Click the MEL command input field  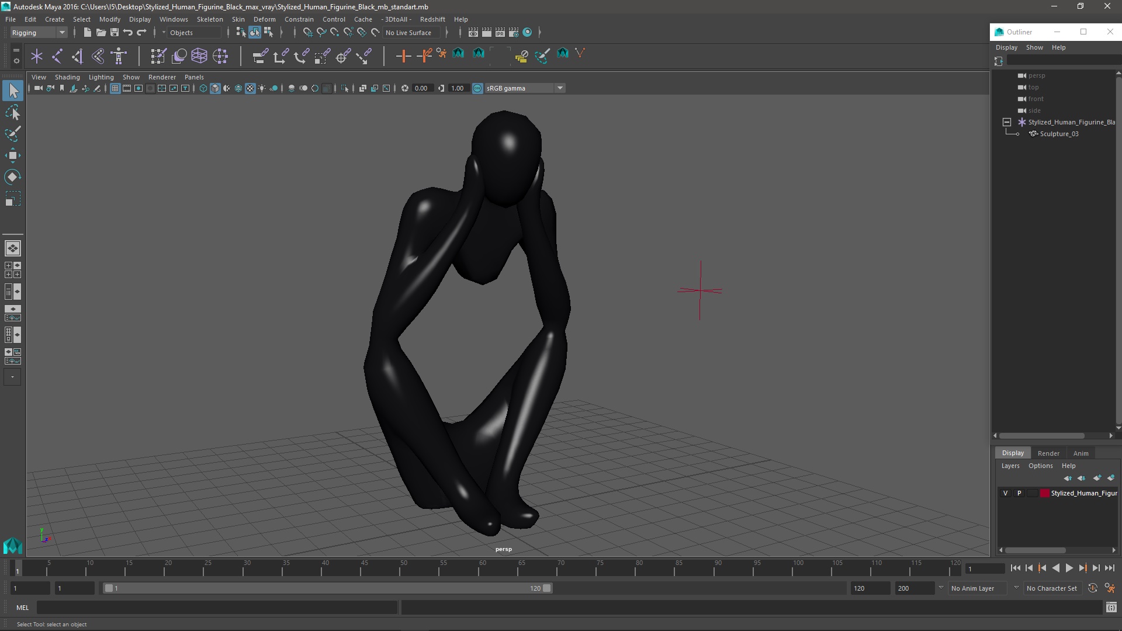click(x=216, y=608)
